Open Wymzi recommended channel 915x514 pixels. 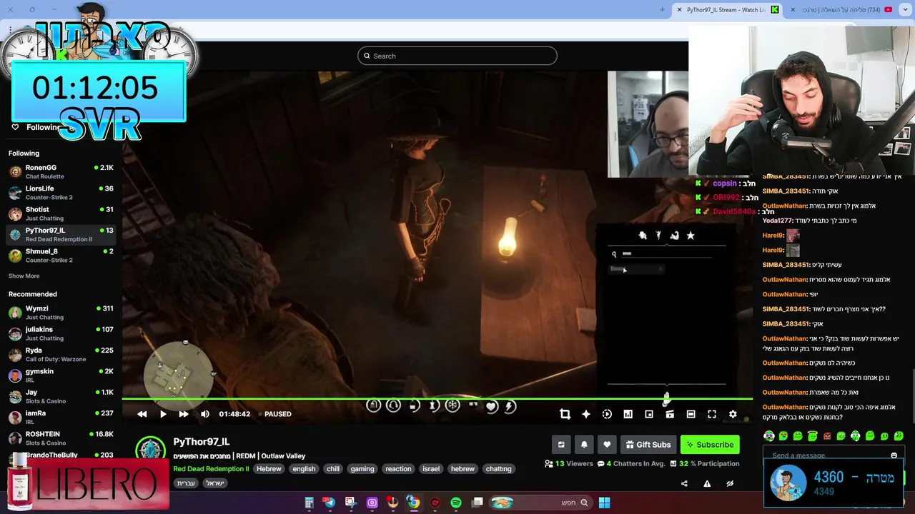point(61,313)
